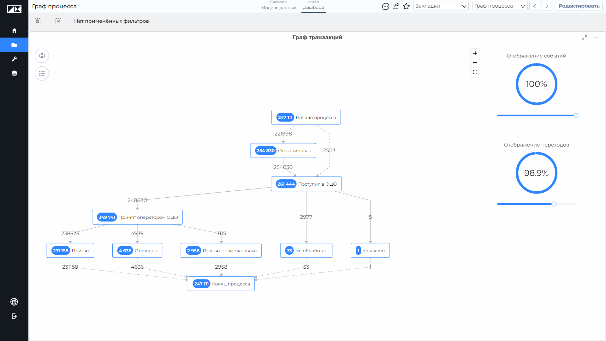Click the 221998 transition label

(x=283, y=134)
